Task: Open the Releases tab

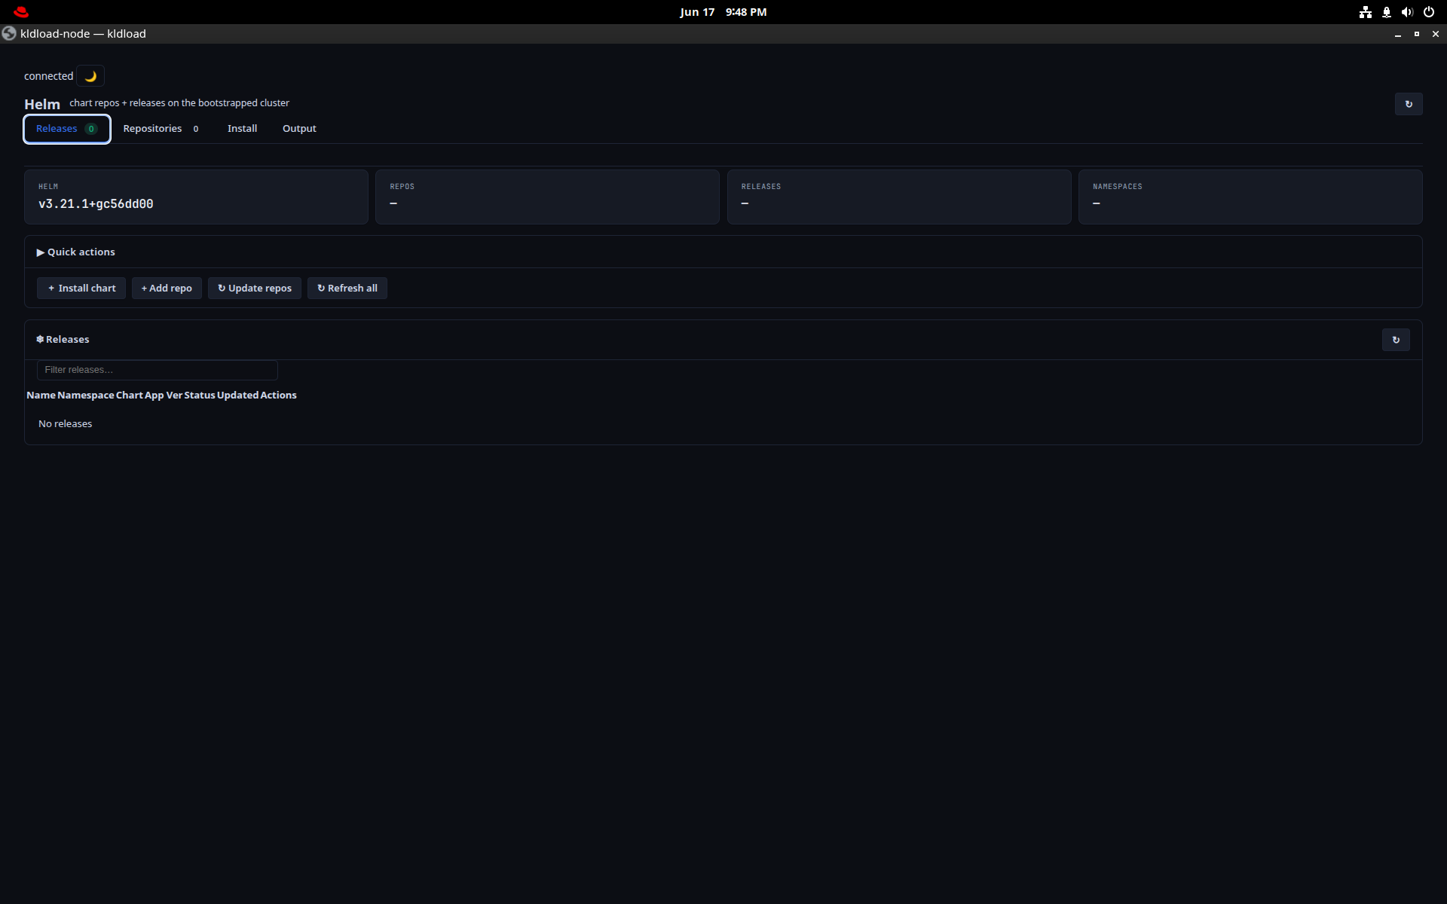Action: (67, 129)
